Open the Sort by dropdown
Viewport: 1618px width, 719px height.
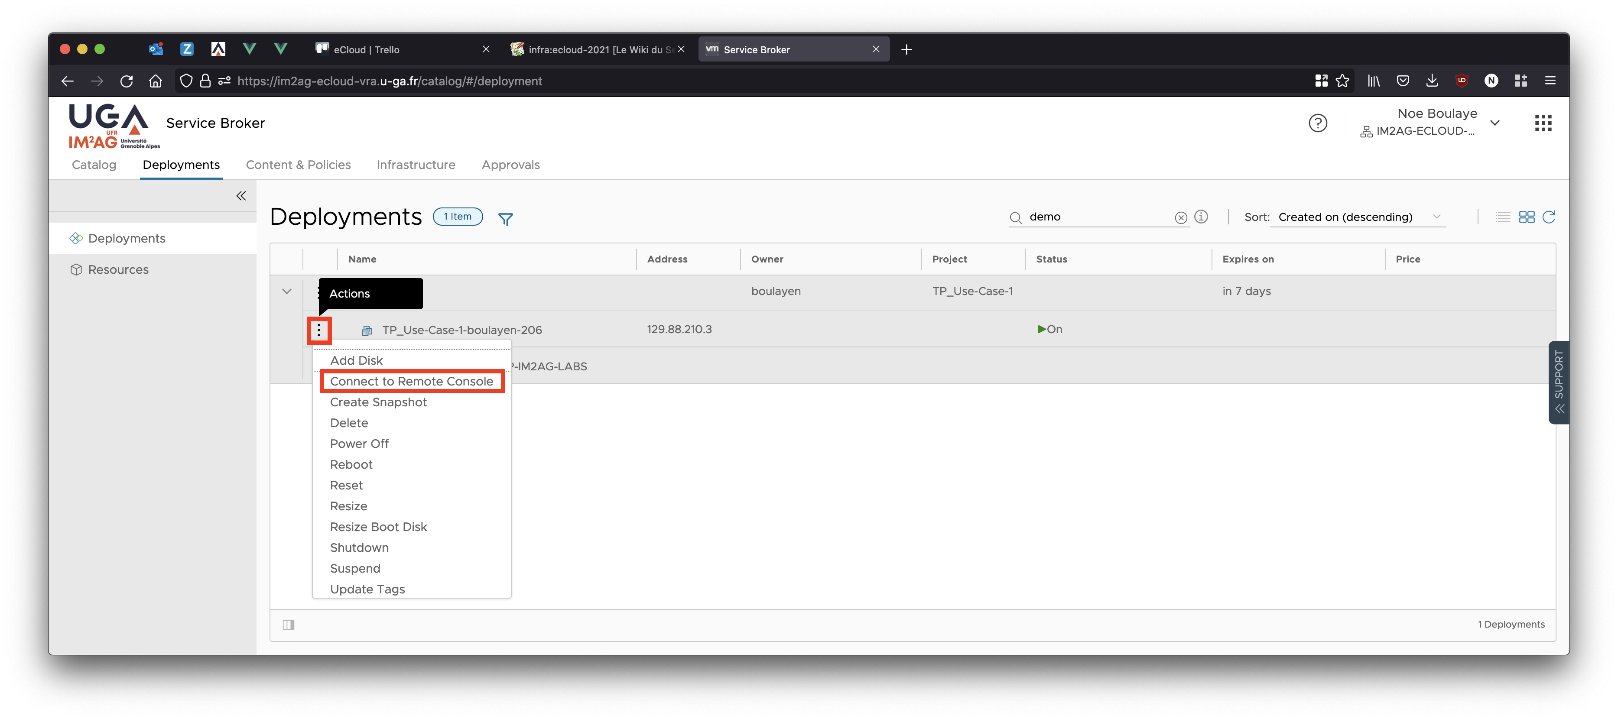(1358, 217)
